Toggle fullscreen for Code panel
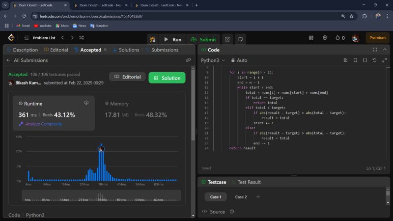The image size is (393, 221). click(x=374, y=50)
